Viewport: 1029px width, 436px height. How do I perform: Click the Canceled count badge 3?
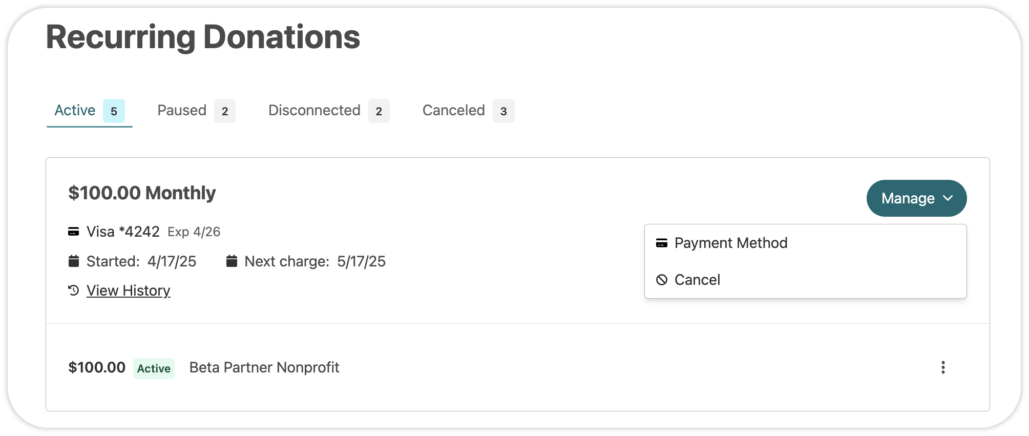(x=503, y=111)
